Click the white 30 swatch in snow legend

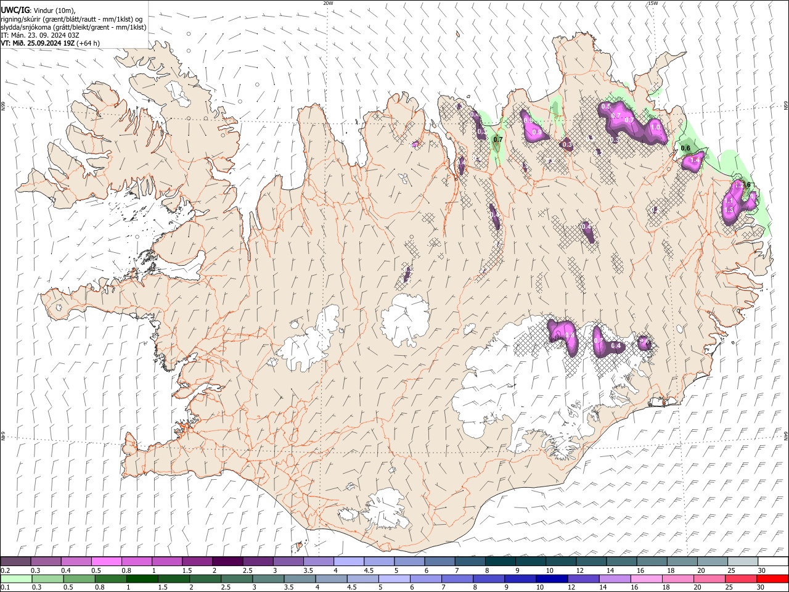pyautogui.click(x=773, y=562)
